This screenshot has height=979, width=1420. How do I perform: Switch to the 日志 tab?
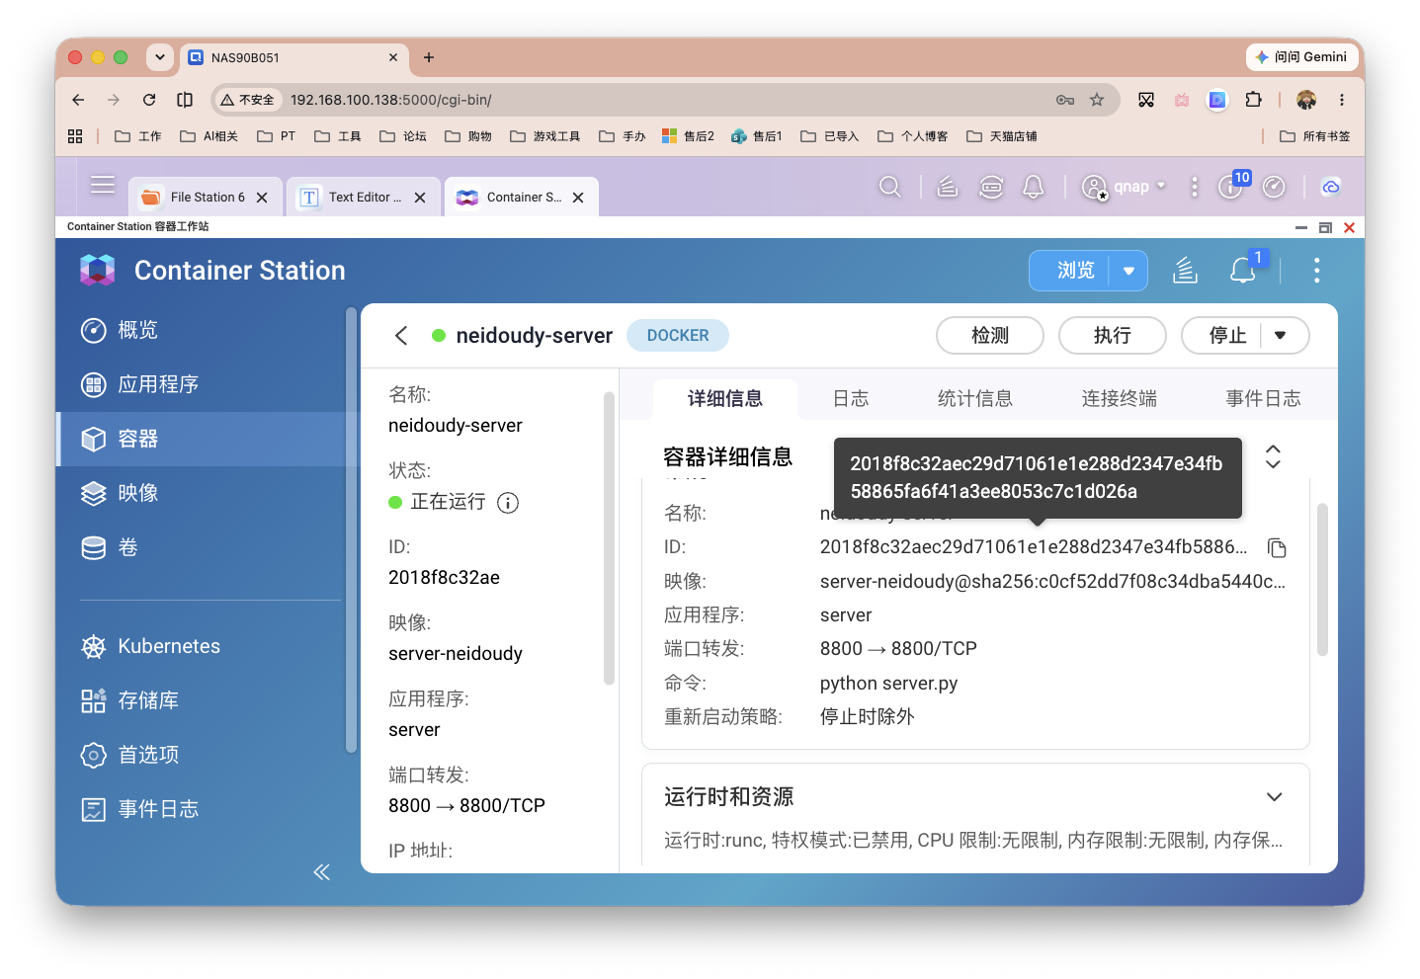[x=851, y=399]
